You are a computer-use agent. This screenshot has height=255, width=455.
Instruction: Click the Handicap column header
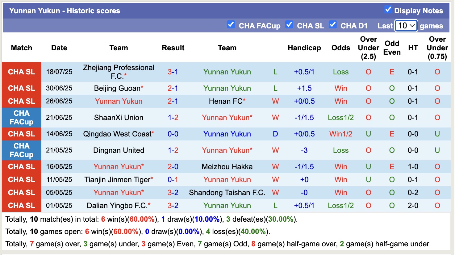point(304,48)
